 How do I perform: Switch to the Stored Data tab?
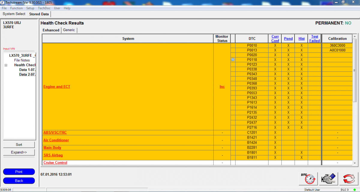[39, 14]
